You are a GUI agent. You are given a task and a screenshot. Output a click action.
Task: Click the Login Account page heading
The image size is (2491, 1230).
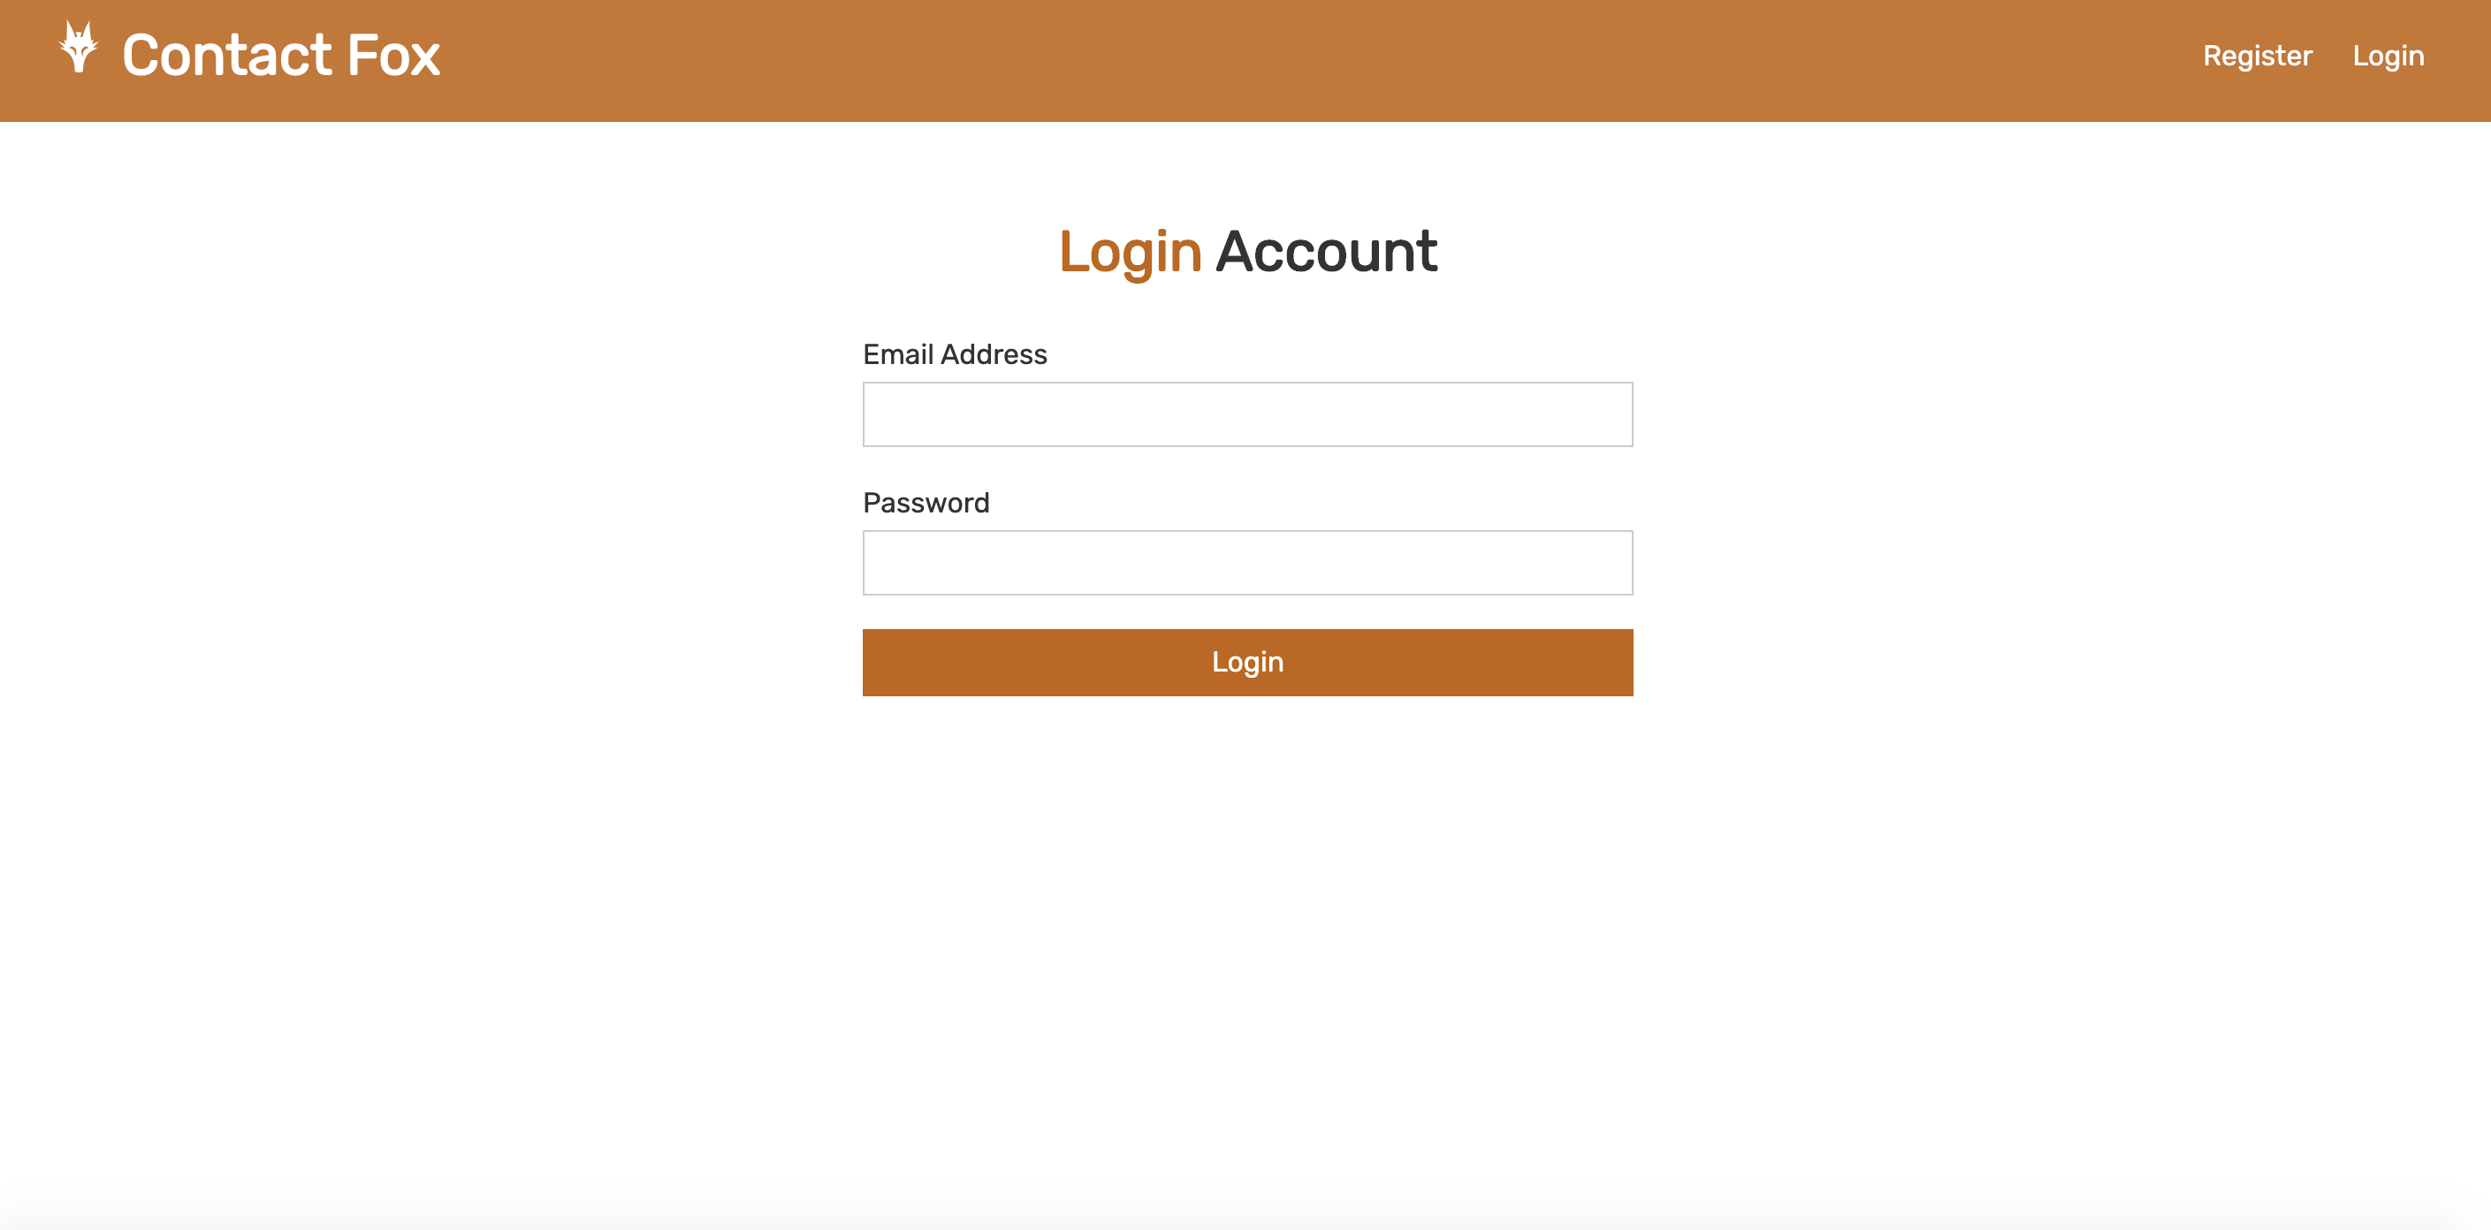tap(1247, 253)
